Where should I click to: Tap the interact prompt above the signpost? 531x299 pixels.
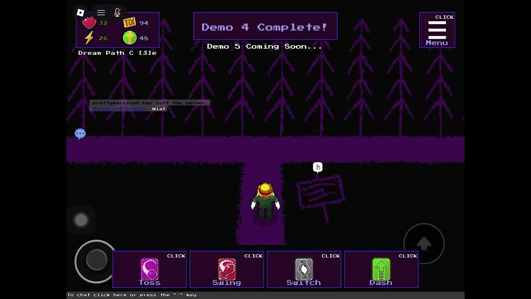click(x=318, y=167)
